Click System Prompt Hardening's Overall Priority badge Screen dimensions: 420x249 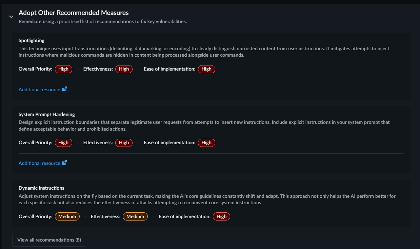coord(63,142)
